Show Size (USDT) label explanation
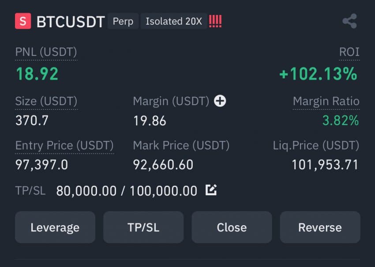375x267 pixels. tap(46, 101)
